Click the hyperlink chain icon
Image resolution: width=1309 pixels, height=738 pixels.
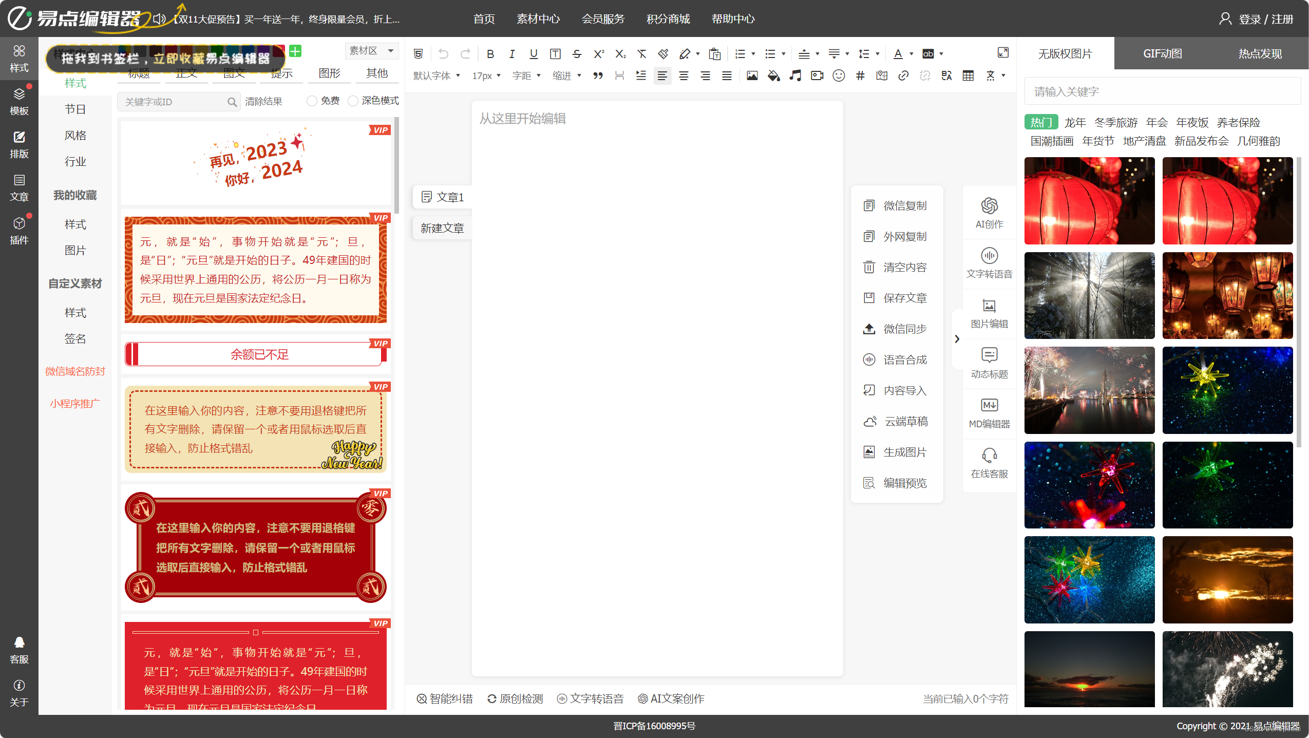(903, 76)
